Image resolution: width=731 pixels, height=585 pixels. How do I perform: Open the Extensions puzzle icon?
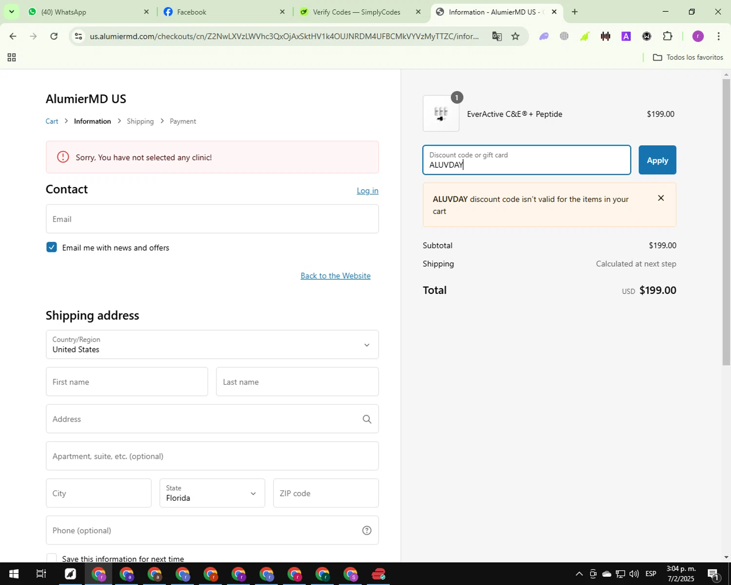pos(667,36)
